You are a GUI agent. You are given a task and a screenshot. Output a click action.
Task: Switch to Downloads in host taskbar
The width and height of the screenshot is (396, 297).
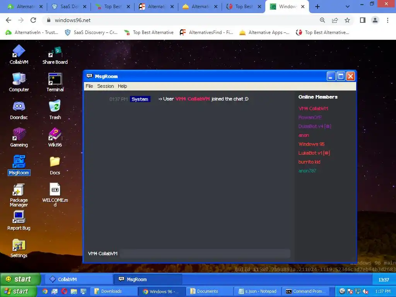[113, 291]
